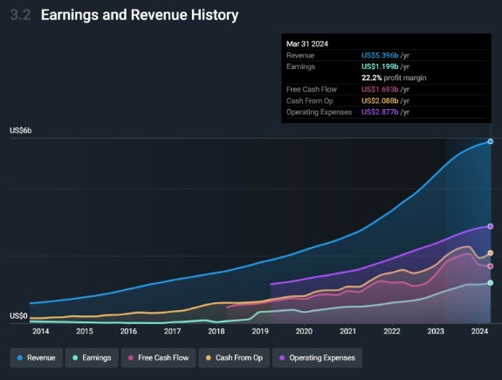
Task: Click the Earnings and Revenue History heading
Action: point(140,15)
